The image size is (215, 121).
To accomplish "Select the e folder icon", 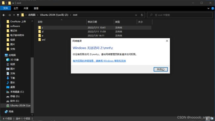I will (x=40, y=36).
